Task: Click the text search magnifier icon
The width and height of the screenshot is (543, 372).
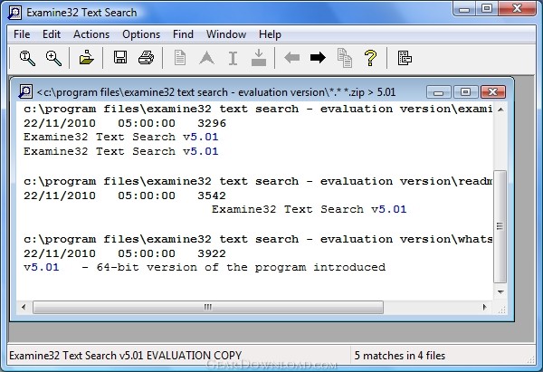Action: (x=27, y=58)
